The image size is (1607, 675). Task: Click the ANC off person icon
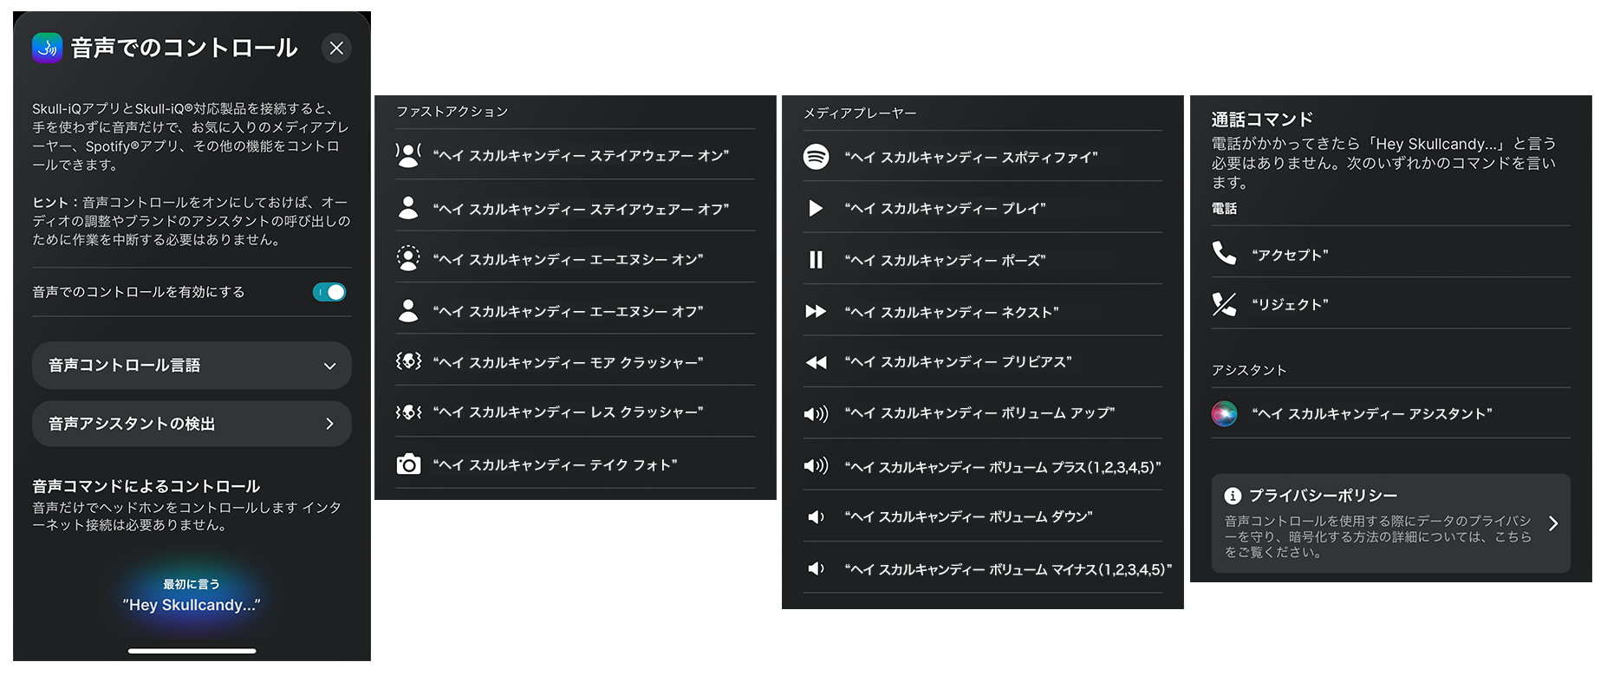click(x=408, y=310)
